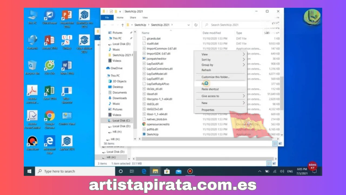This screenshot has width=346, height=195.
Task: Select Refresh in the context menu
Action: tap(220, 70)
